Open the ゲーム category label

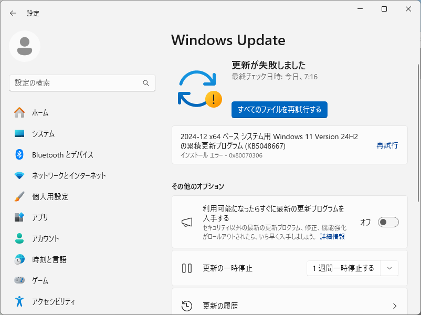click(x=40, y=280)
